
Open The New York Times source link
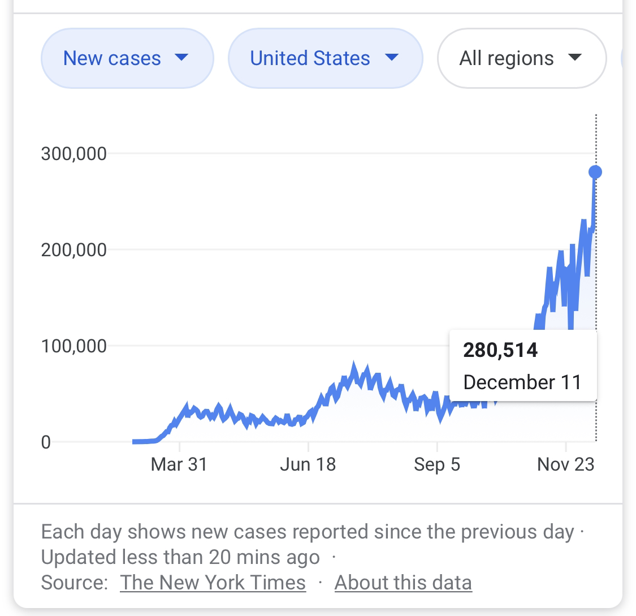213,583
